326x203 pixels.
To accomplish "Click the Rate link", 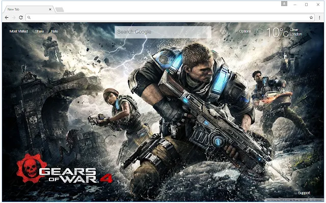I will [x=55, y=31].
